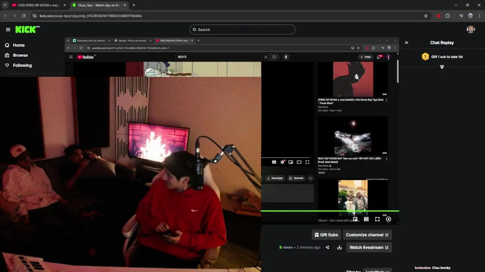Bookmark this page with the star
The image size is (485, 272).
(426, 16)
